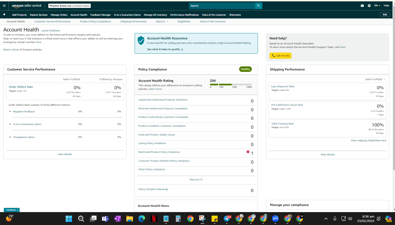Click the Edit button in the favorites bar
The image size is (395, 225).
click(x=385, y=15)
